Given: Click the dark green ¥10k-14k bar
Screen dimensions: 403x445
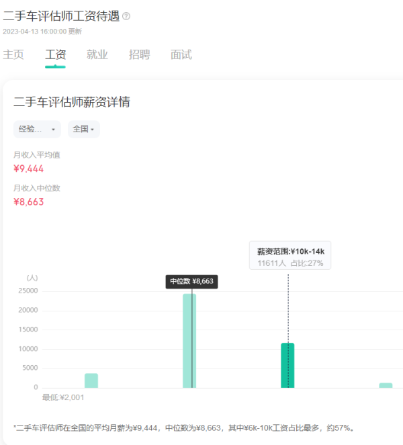Looking at the screenshot, I should click(287, 365).
